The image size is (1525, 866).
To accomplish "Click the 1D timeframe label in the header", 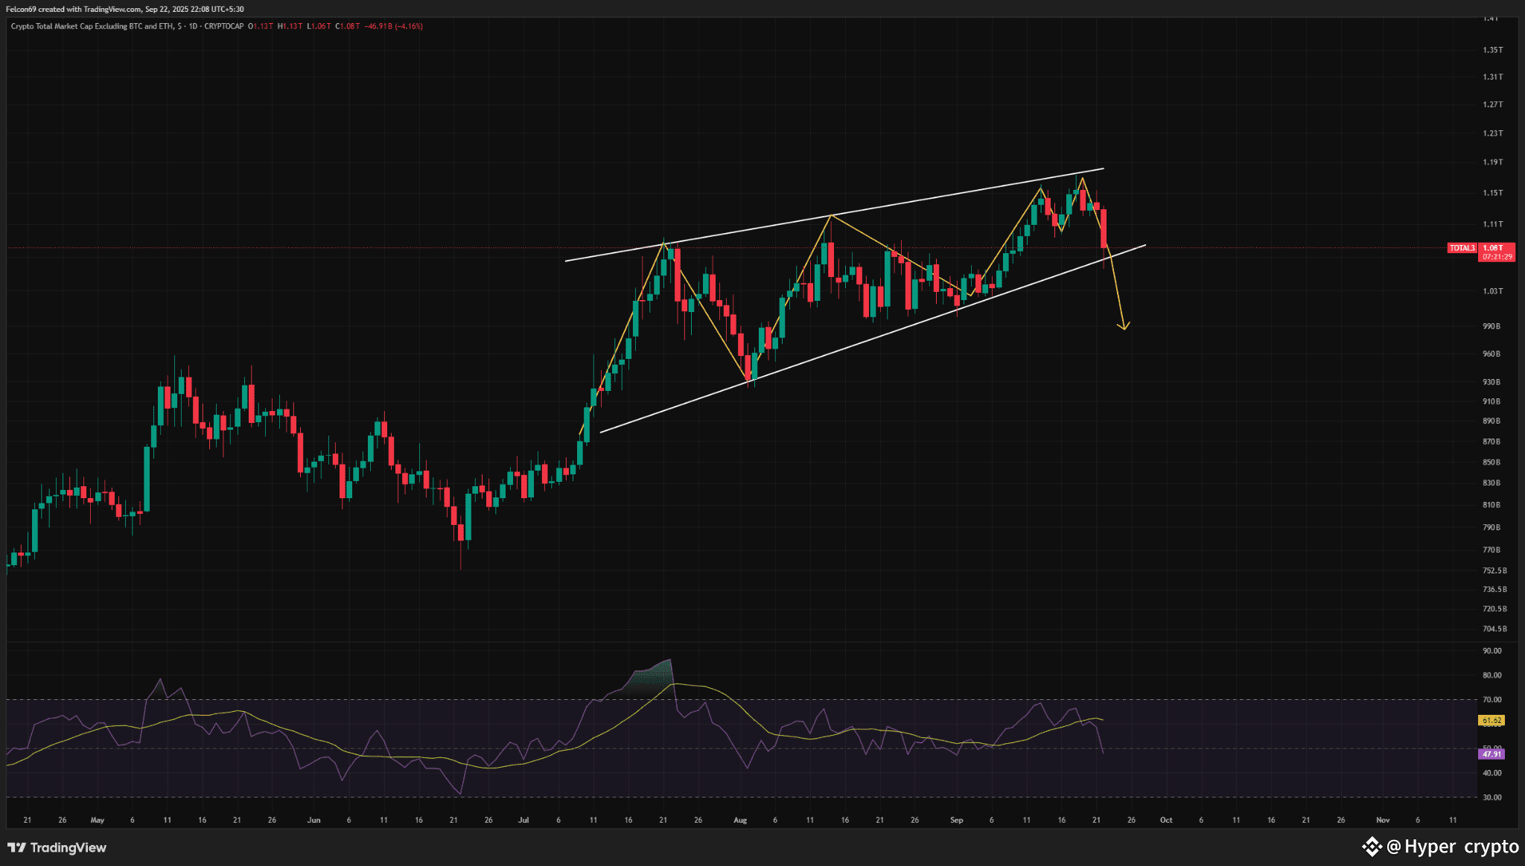I will [x=193, y=26].
